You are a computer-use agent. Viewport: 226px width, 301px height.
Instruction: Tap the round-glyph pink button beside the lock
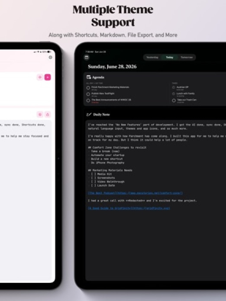pyautogui.click(x=40, y=115)
